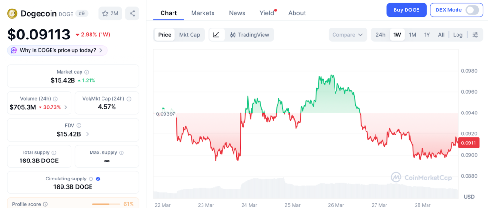Image resolution: width=488 pixels, height=208 pixels.
Task: Open the Yield tab
Action: coord(267,13)
